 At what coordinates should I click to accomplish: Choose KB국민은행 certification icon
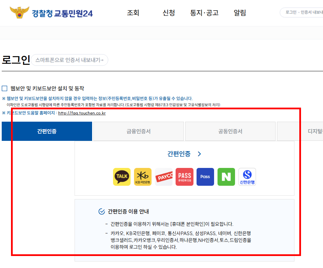tap(143, 176)
